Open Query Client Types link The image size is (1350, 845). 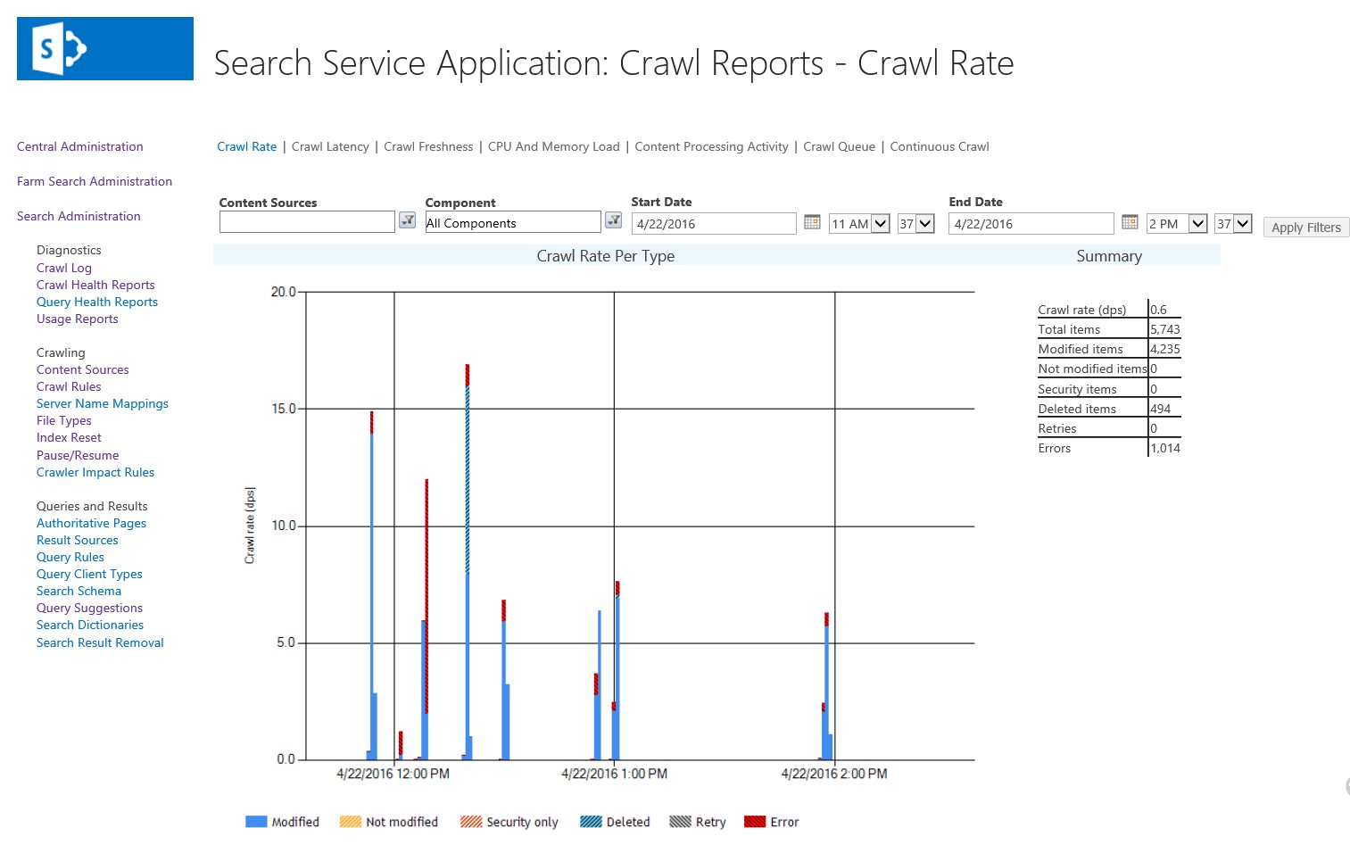tap(89, 575)
